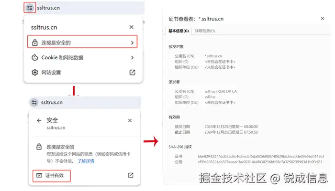Close the 安全 security panel
The height and width of the screenshot is (191, 335).
(x=130, y=121)
